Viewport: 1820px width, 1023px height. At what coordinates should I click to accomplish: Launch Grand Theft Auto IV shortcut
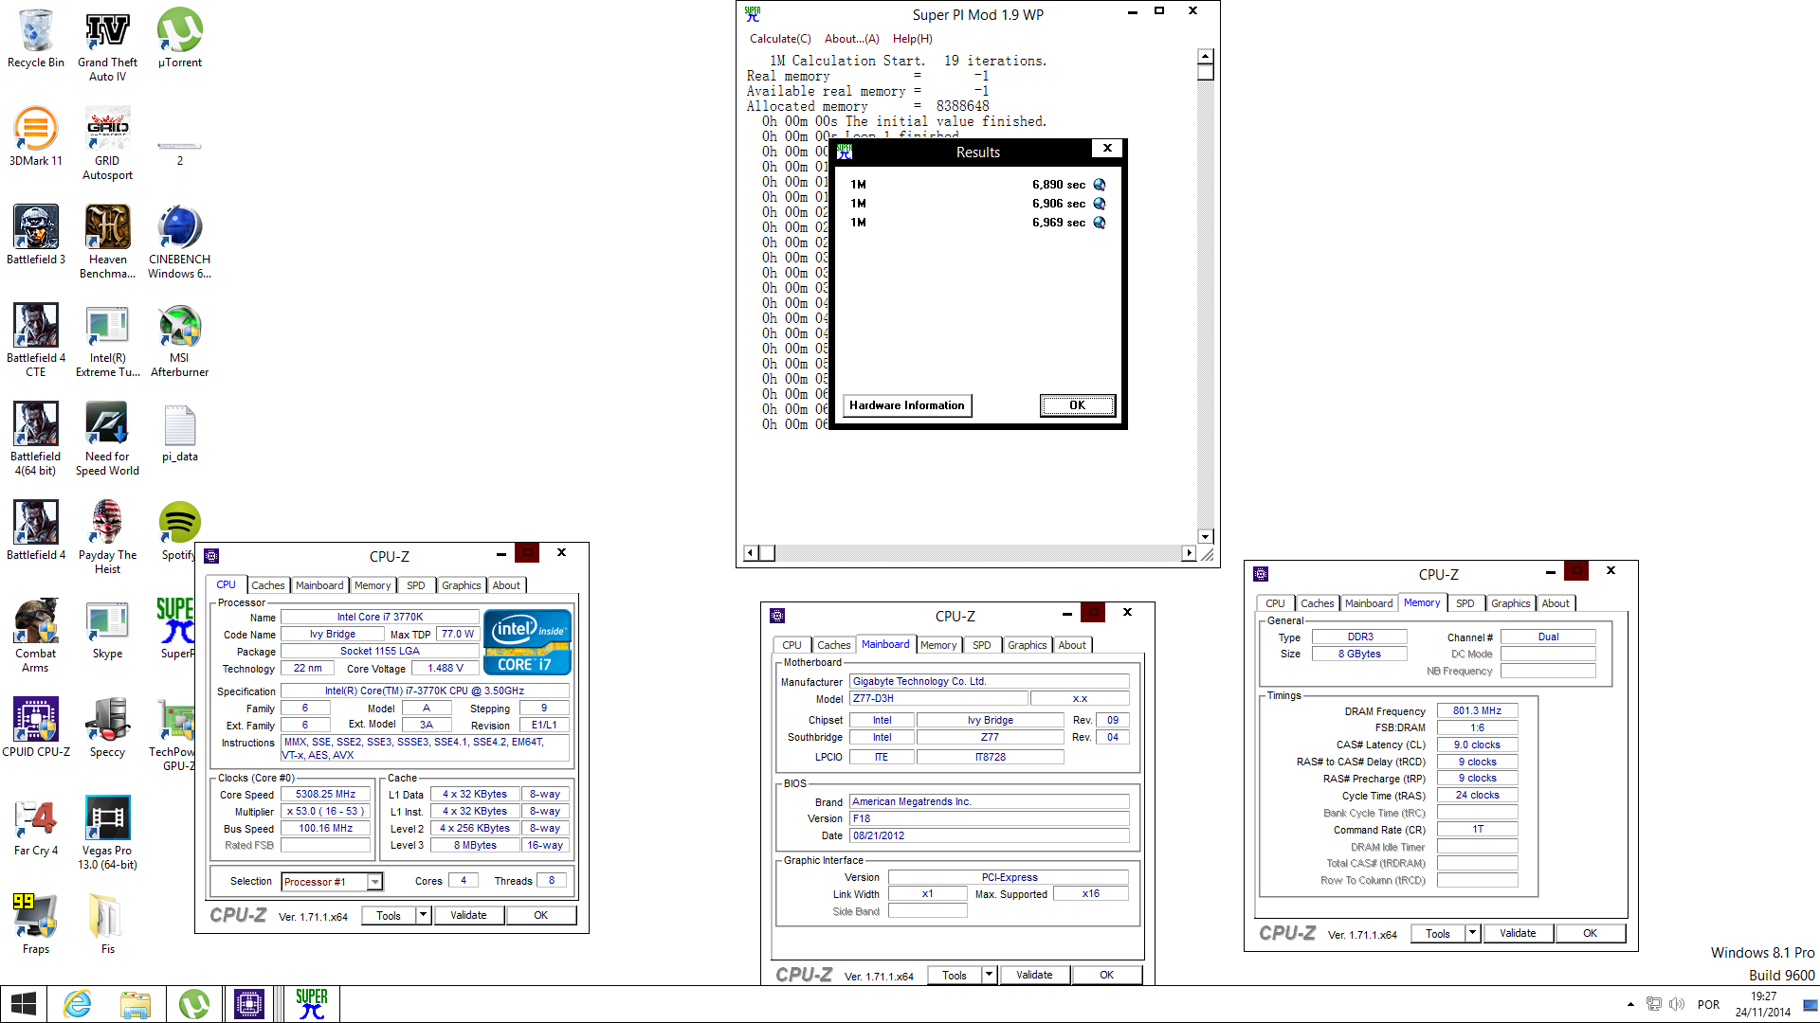[107, 45]
